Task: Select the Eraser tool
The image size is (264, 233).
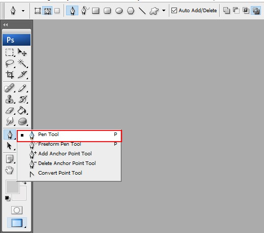Action: pos(10,111)
